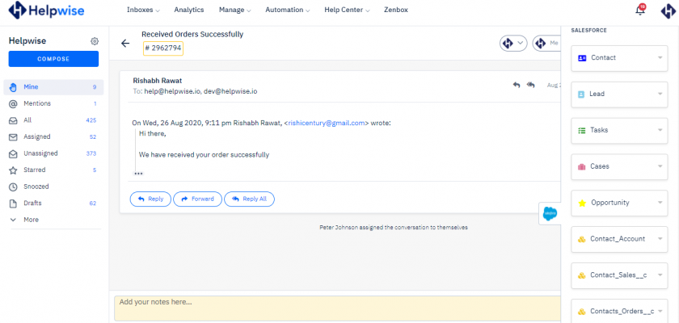Viewport: 679px width, 323px height.
Task: Click the reply-all arrows icon in email header
Action: coord(531,84)
